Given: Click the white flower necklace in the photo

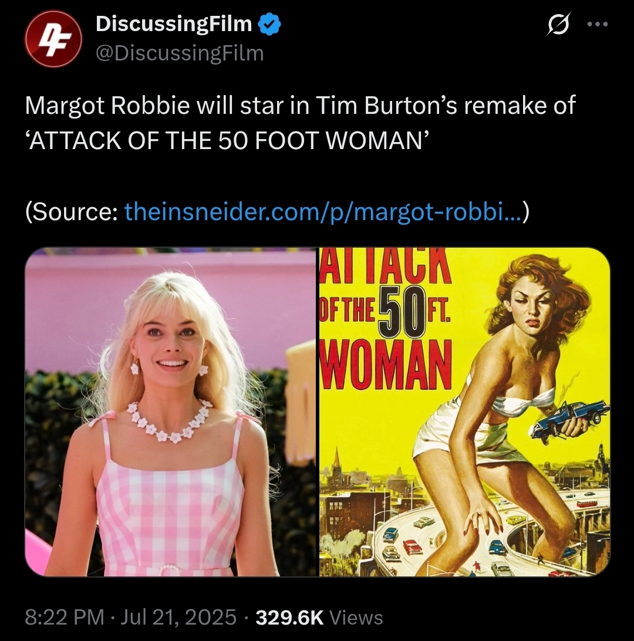Looking at the screenshot, I should point(169,422).
